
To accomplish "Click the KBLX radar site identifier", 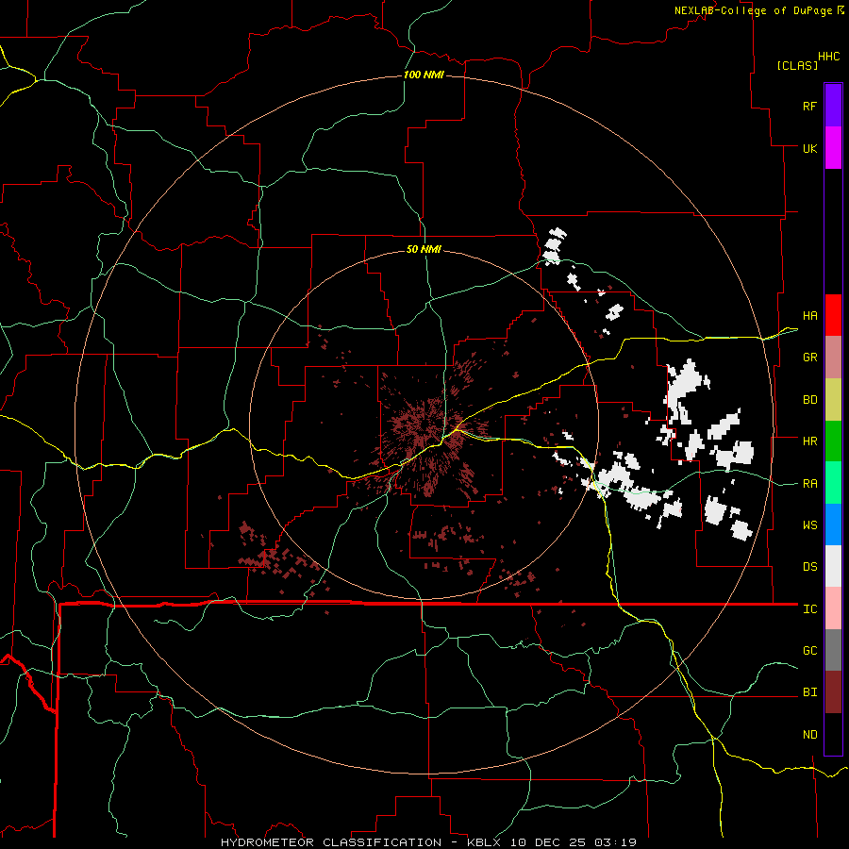I will [x=486, y=842].
